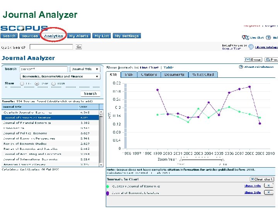
Task: Open the Sources navigation tab
Action: tap(30, 36)
